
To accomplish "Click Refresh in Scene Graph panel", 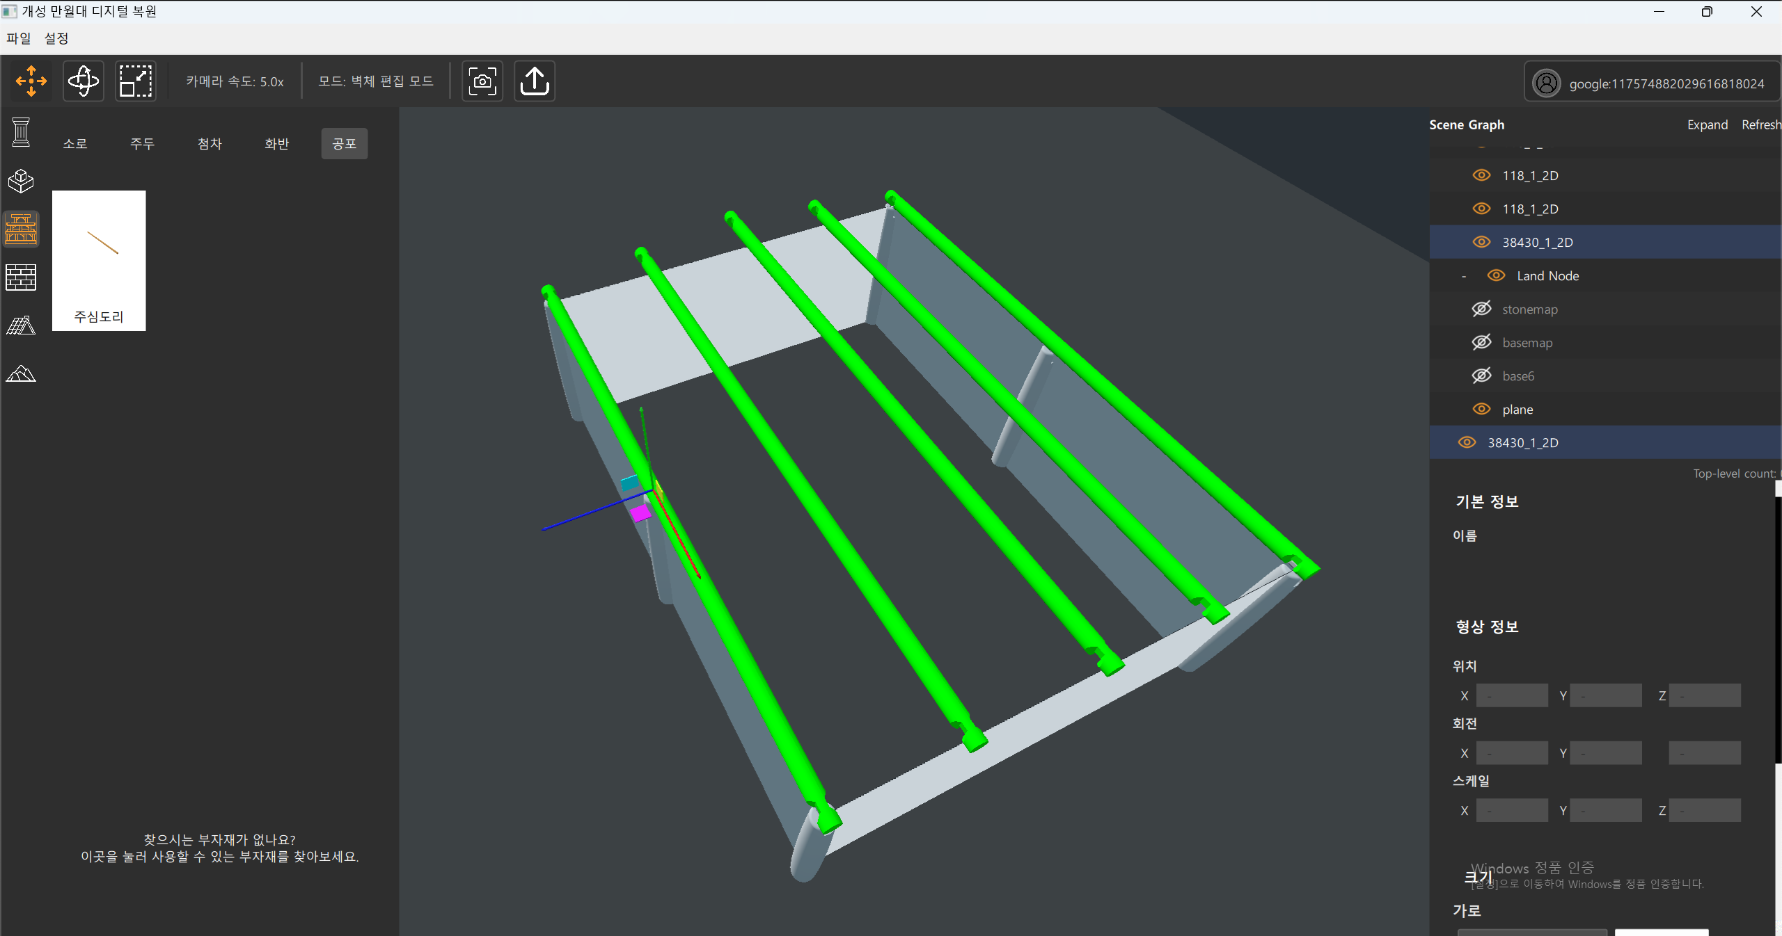I will 1760,125.
